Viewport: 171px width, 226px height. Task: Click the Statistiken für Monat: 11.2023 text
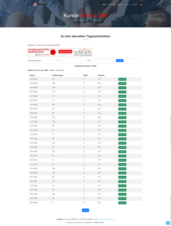pos(85,66)
